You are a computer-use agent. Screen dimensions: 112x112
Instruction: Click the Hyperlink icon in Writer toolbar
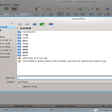tap(80, 9)
